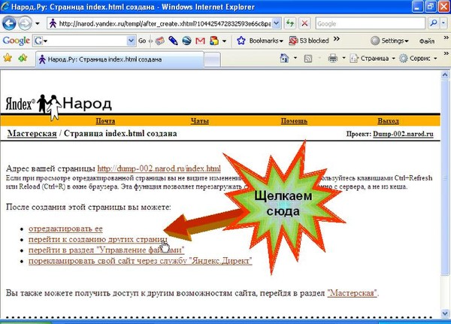Image resolution: width=451 pixels, height=324 pixels.
Task: Click the colorful Google Notebook icon
Action: (x=214, y=41)
